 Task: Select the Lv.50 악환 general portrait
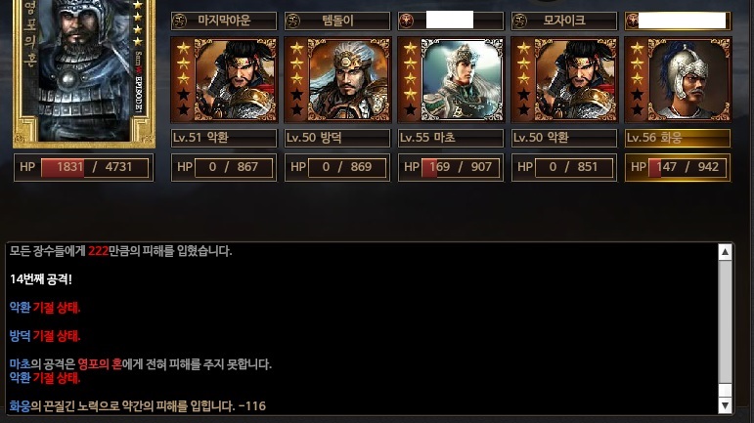(564, 80)
